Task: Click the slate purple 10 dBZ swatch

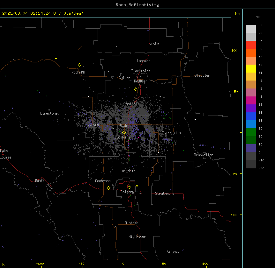Action: [x=251, y=148]
